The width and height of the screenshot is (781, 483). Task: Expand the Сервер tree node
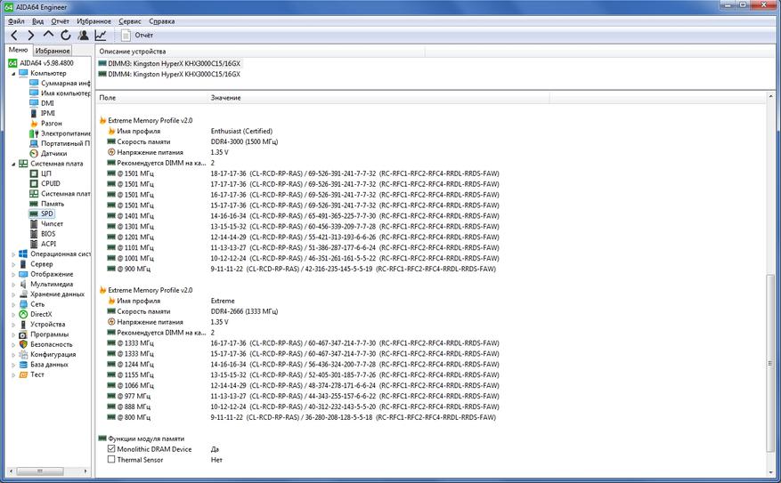click(13, 264)
